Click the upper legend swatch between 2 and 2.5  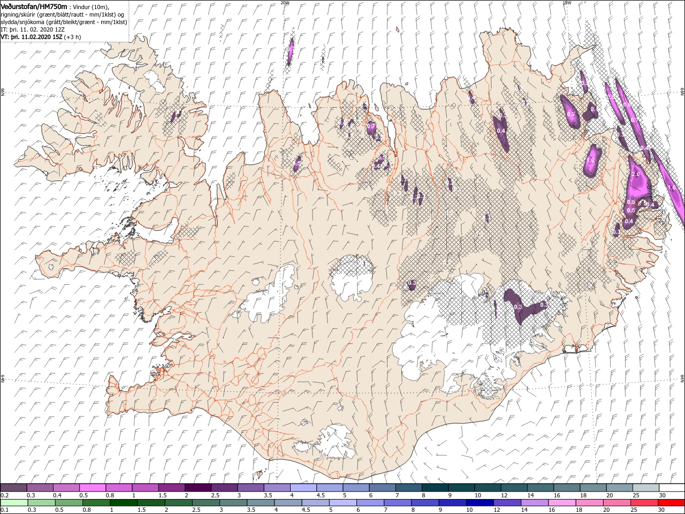198,488
